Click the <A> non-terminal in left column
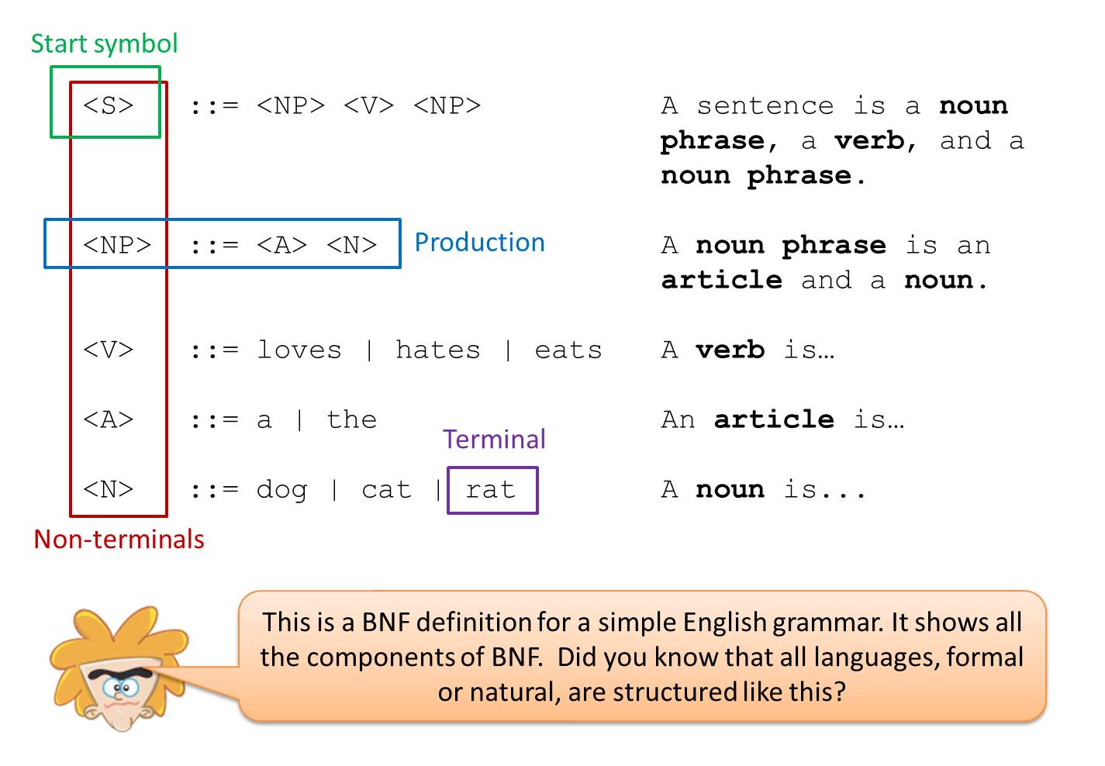 point(109,419)
